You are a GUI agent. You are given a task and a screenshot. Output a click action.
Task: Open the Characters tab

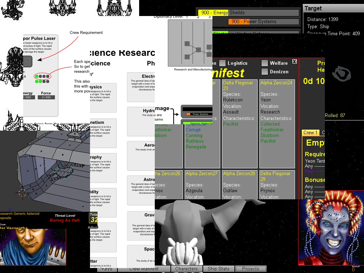tap(187, 269)
